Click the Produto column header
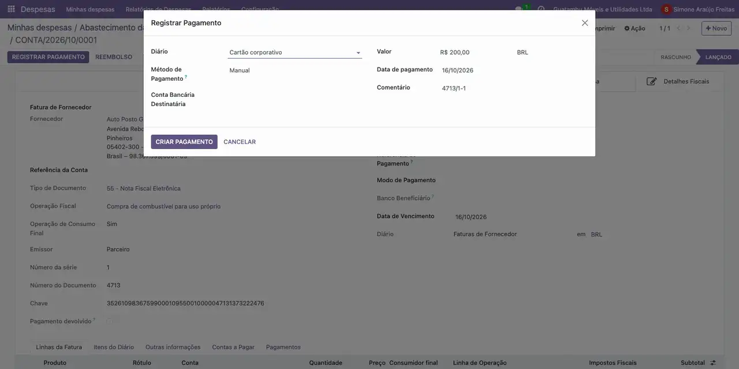Screen dimensions: 739x369 pyautogui.click(x=55, y=363)
